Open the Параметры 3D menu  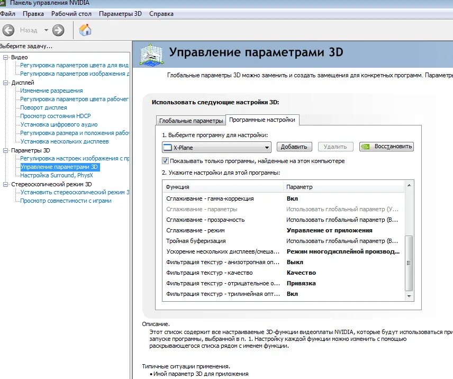120,14
